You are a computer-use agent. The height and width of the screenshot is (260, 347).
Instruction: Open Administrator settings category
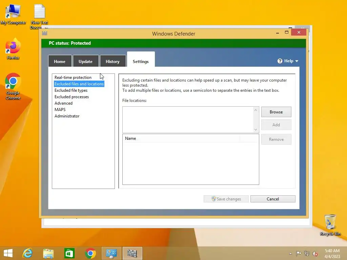(x=67, y=116)
